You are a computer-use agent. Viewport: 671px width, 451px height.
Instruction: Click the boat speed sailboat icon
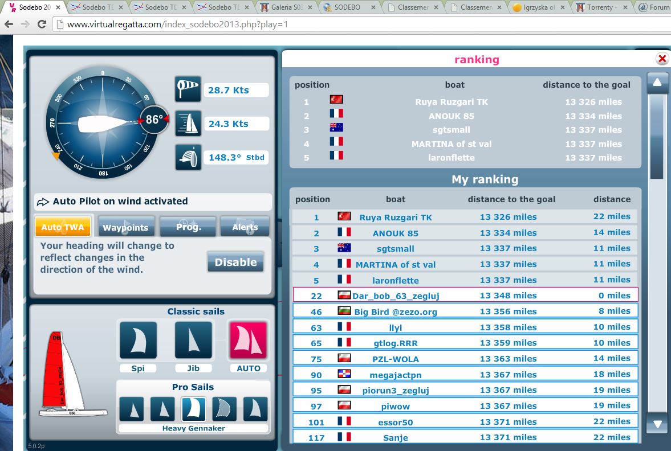coord(188,124)
